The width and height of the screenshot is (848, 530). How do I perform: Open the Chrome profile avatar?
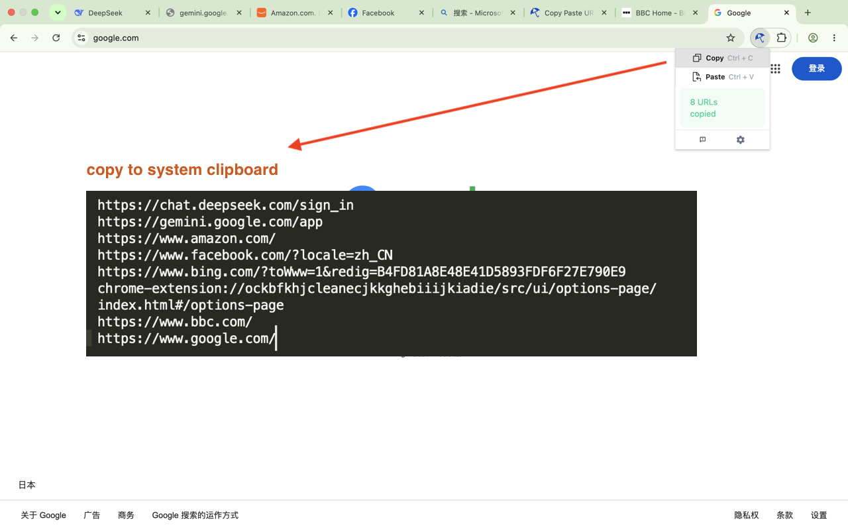[813, 38]
